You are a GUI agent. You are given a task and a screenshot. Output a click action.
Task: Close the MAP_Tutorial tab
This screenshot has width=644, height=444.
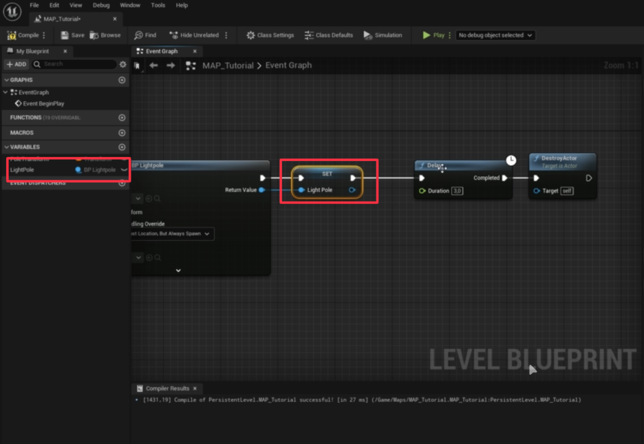(115, 19)
